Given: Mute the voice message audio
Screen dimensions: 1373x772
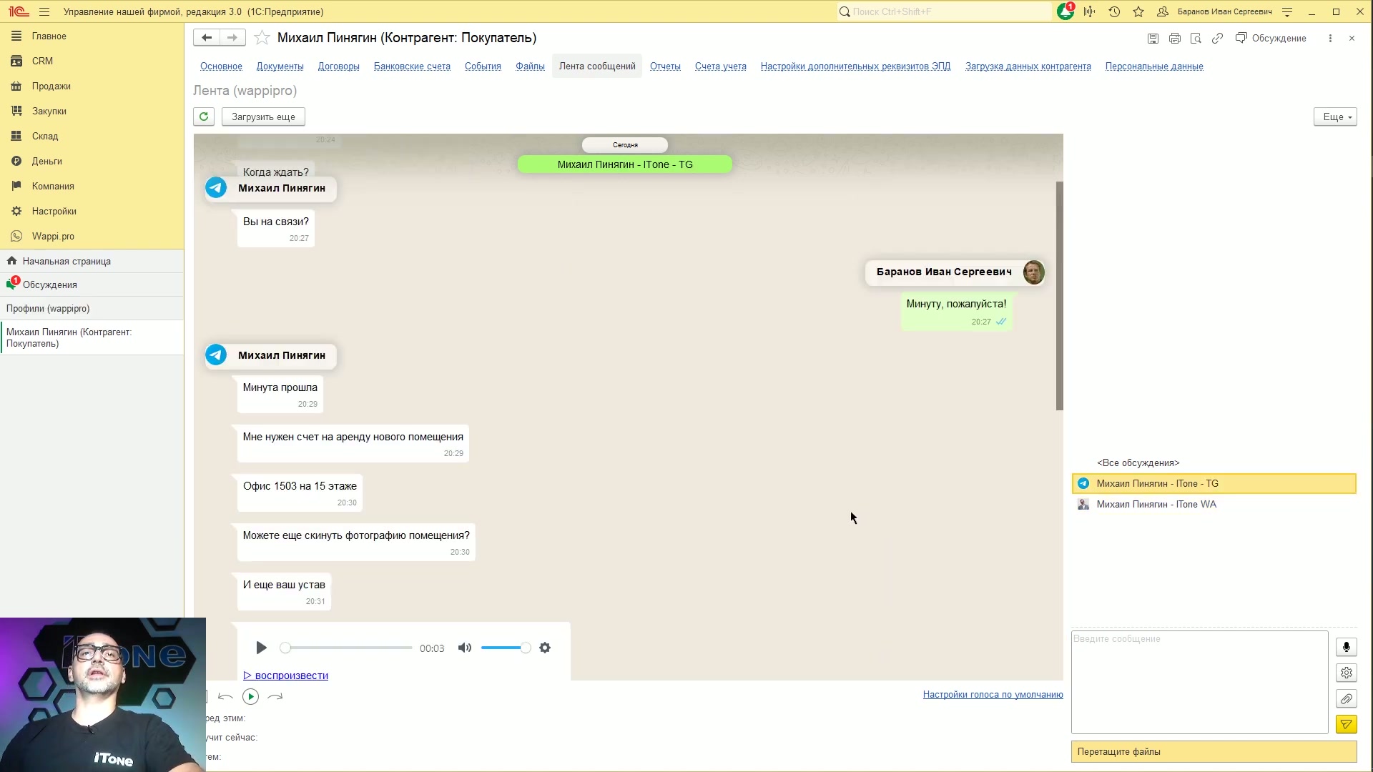Looking at the screenshot, I should click(465, 648).
